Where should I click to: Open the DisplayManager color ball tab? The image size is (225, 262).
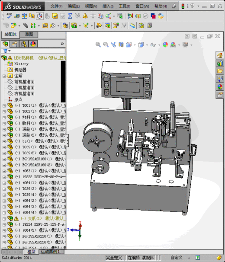point(33,44)
